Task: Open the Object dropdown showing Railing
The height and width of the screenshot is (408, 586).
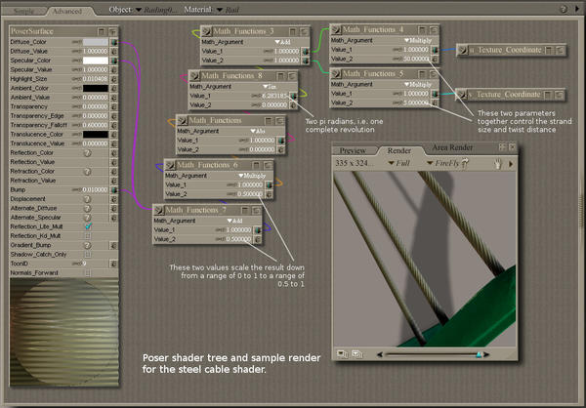Action: [155, 10]
